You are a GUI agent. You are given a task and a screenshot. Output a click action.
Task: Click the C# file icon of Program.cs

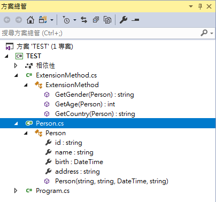coord(29,191)
